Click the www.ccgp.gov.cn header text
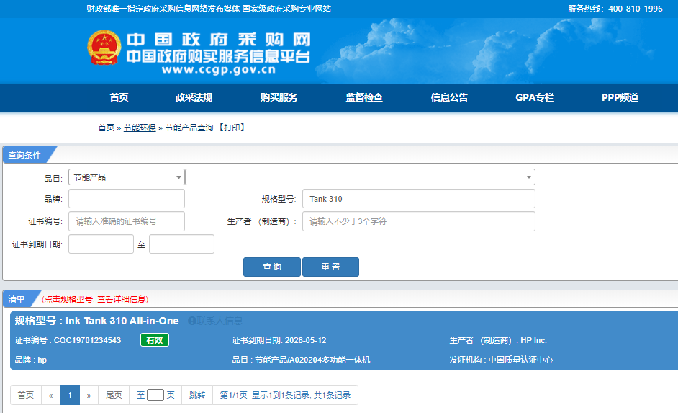678x413 pixels. [219, 70]
